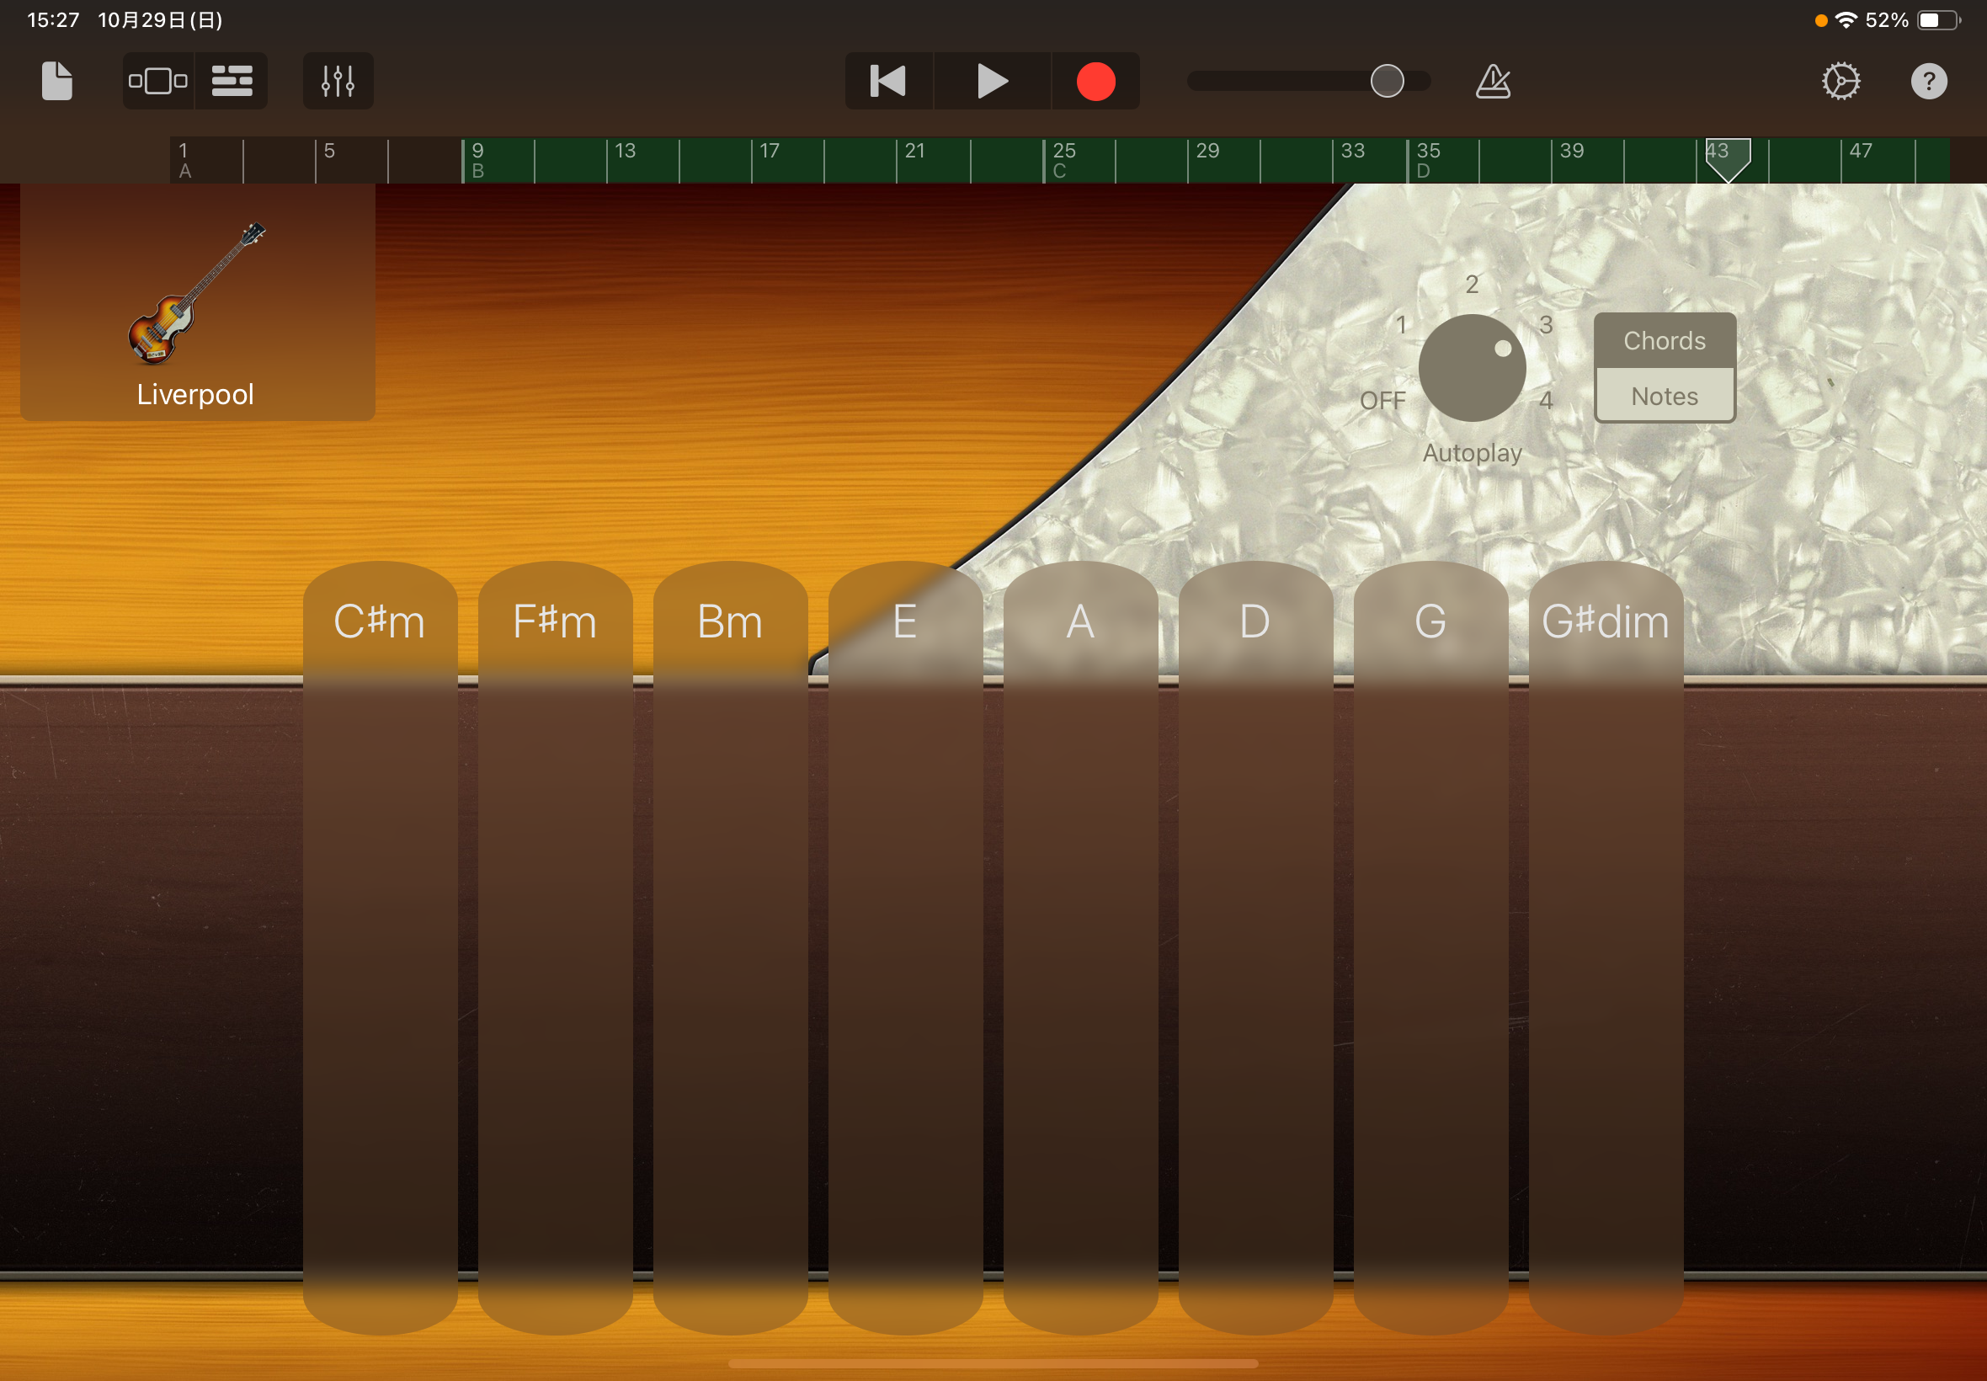Go to beginning of song
The height and width of the screenshot is (1381, 1987).
pyautogui.click(x=888, y=82)
